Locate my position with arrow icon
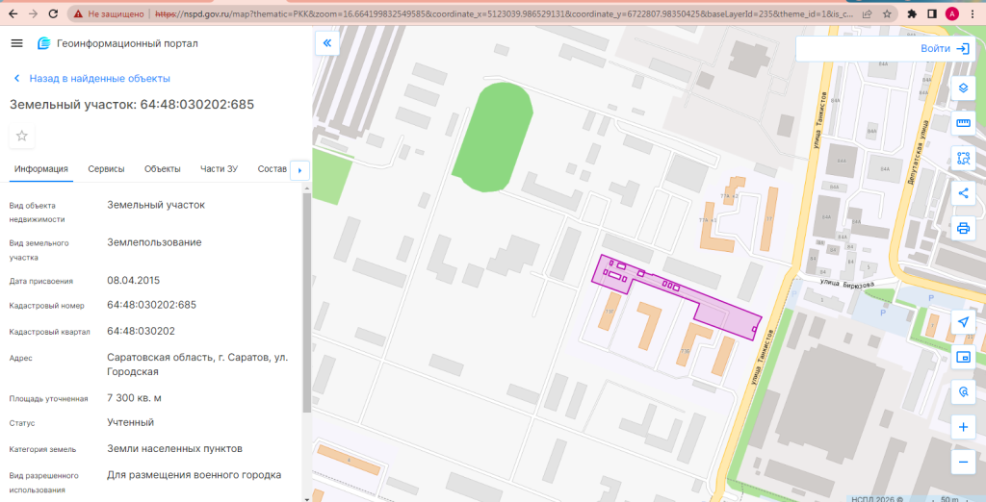 (963, 322)
